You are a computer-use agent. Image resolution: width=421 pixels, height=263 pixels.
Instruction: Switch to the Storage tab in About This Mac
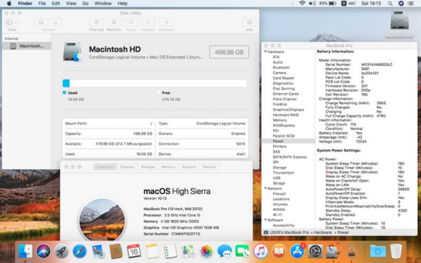point(148,167)
